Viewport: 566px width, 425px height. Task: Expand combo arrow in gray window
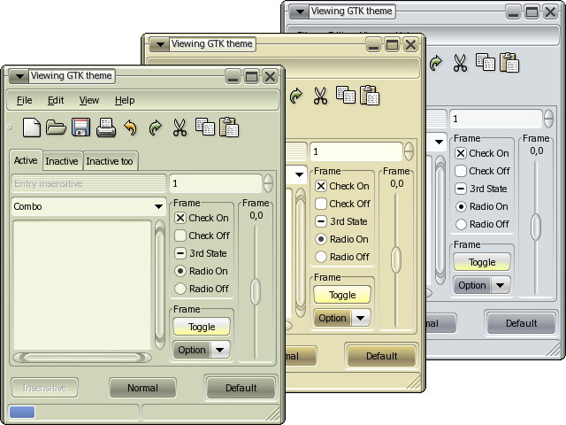click(439, 142)
